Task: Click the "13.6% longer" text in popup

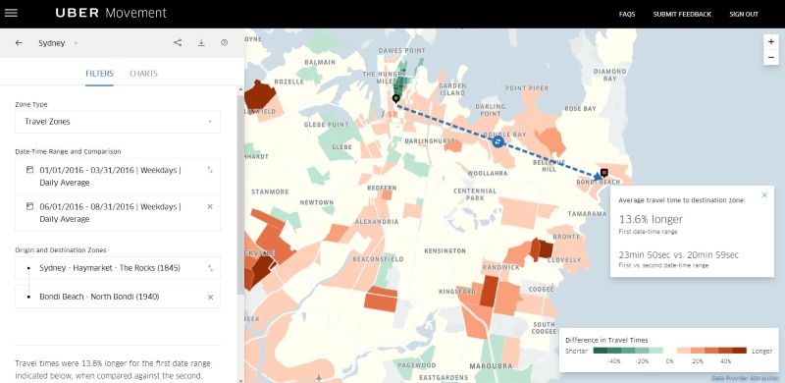Action: click(x=651, y=219)
